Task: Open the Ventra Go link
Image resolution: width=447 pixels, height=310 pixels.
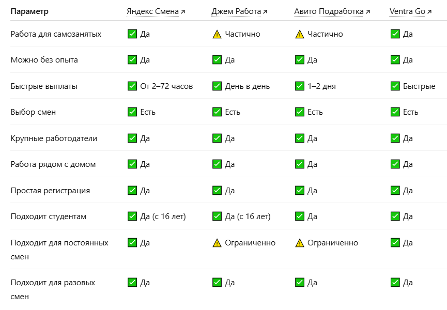Action: pyautogui.click(x=410, y=11)
